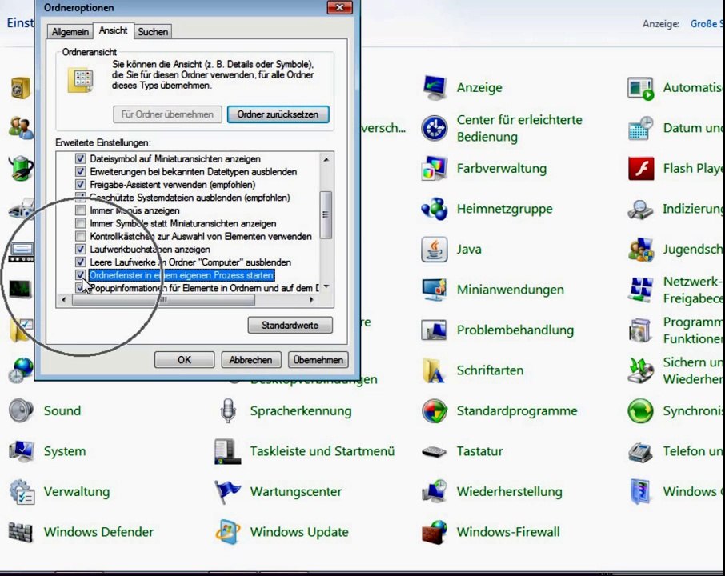Click the Wiederherstellung icon
The image size is (725, 576).
click(435, 491)
